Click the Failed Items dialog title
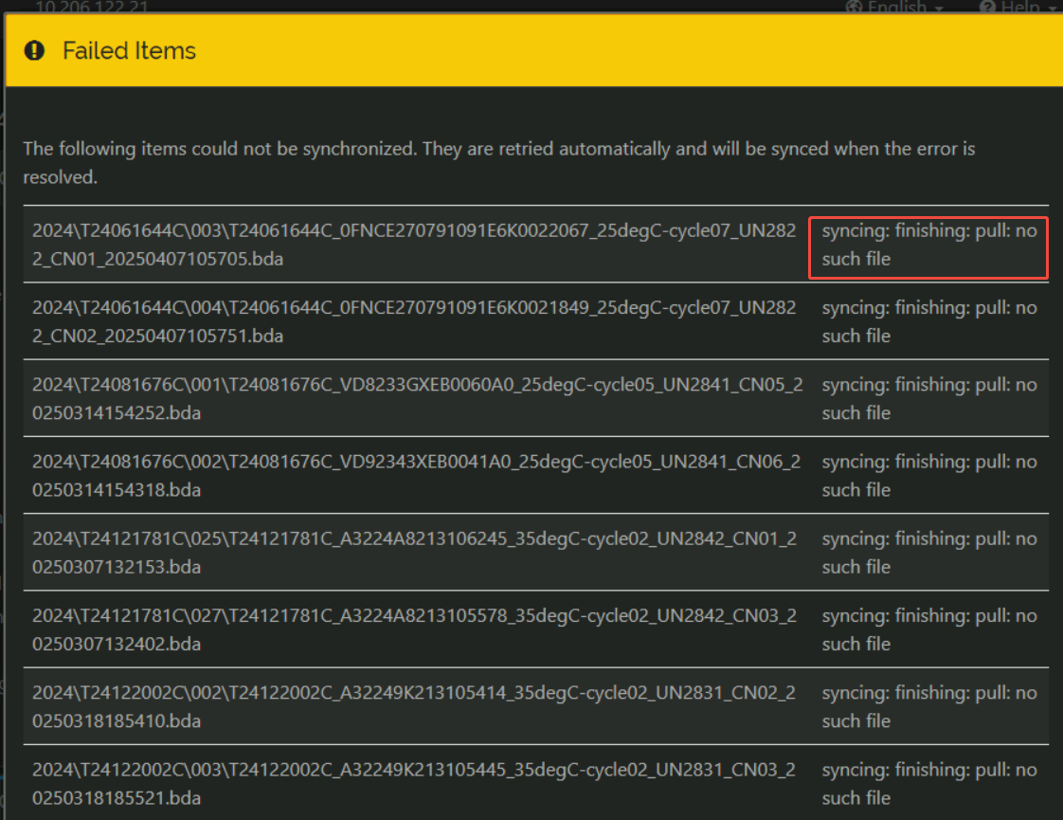The height and width of the screenshot is (820, 1063). pyautogui.click(x=129, y=51)
